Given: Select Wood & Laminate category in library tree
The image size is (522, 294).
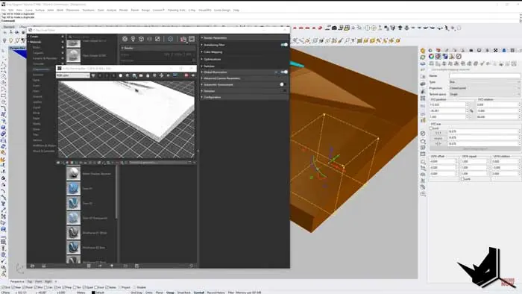Looking at the screenshot, I should (43, 151).
